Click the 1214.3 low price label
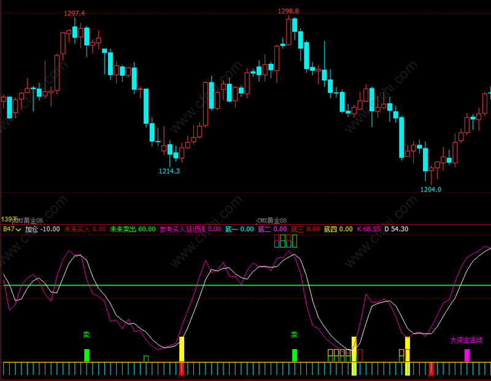Screen dimensions: 491x381 [169, 171]
